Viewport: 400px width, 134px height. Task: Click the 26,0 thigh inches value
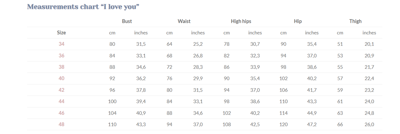[x=369, y=124]
